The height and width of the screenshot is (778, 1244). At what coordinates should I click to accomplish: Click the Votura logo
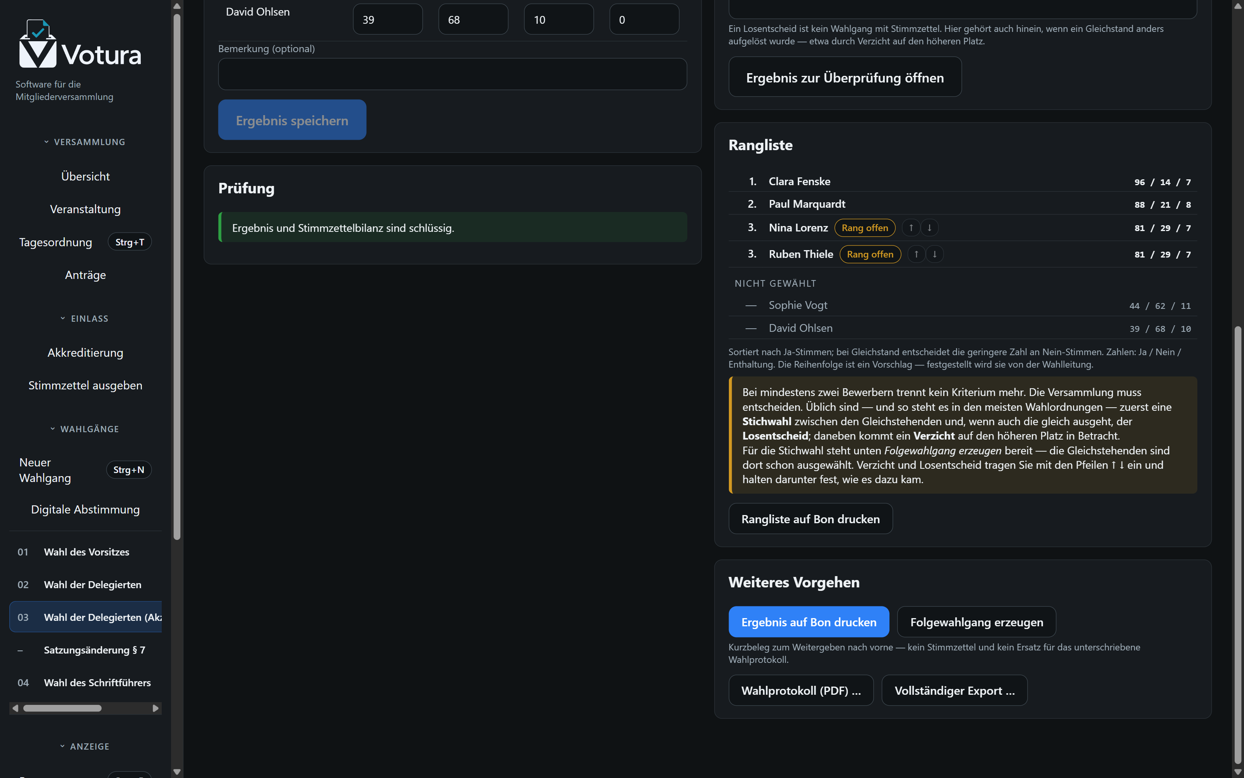(80, 44)
